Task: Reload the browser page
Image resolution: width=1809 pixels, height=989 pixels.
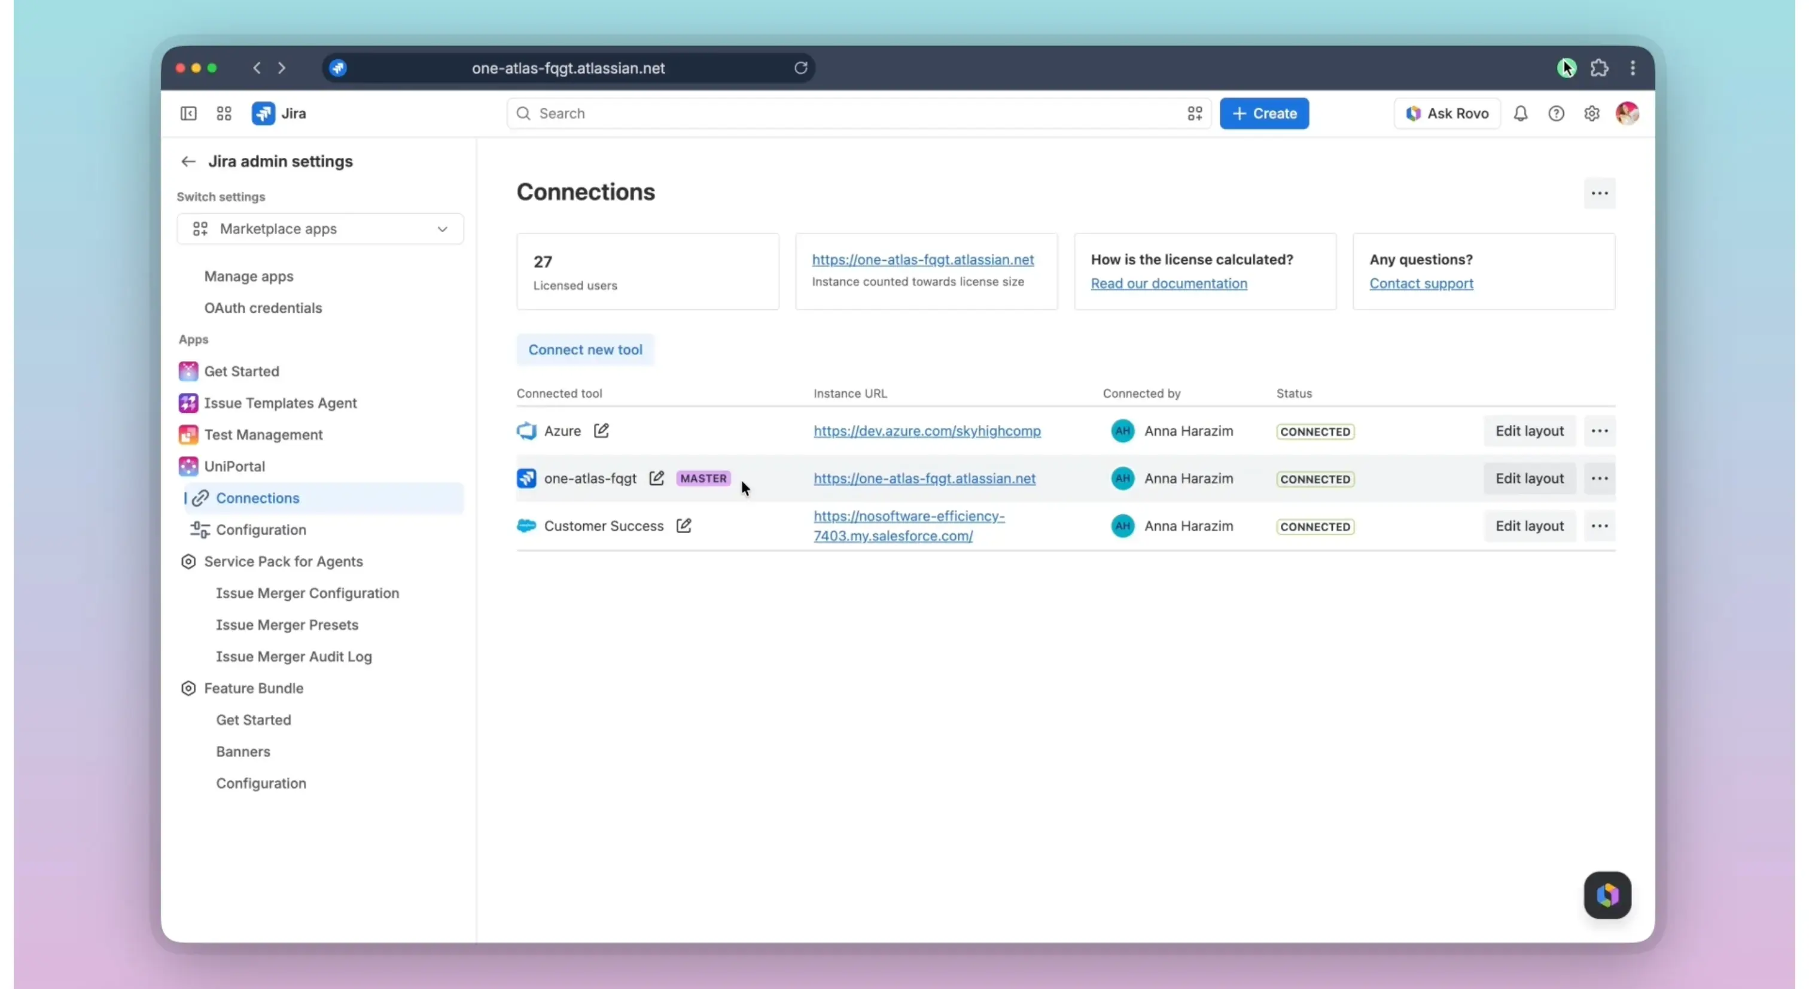Action: [800, 68]
